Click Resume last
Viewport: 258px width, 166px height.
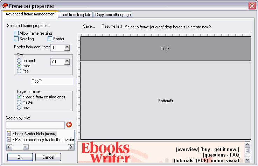(x=112, y=26)
